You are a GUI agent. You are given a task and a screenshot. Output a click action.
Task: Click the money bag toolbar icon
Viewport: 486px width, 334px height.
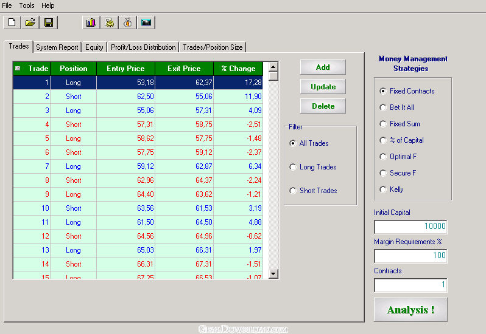128,22
